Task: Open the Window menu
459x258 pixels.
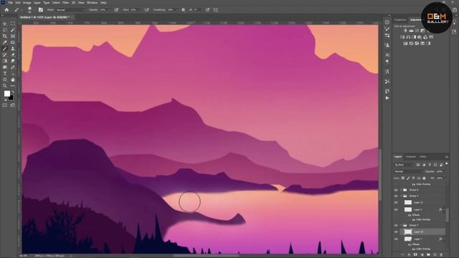Action: click(x=93, y=2)
